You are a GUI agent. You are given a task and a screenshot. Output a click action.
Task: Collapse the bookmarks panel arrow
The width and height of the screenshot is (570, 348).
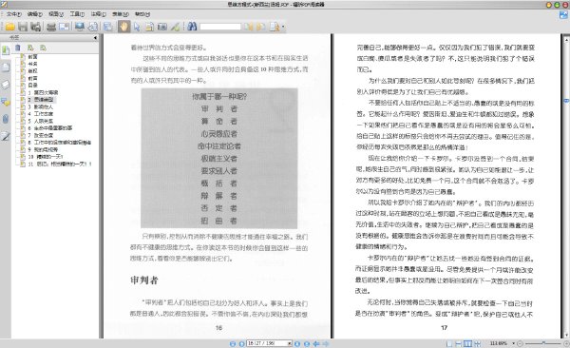click(95, 37)
